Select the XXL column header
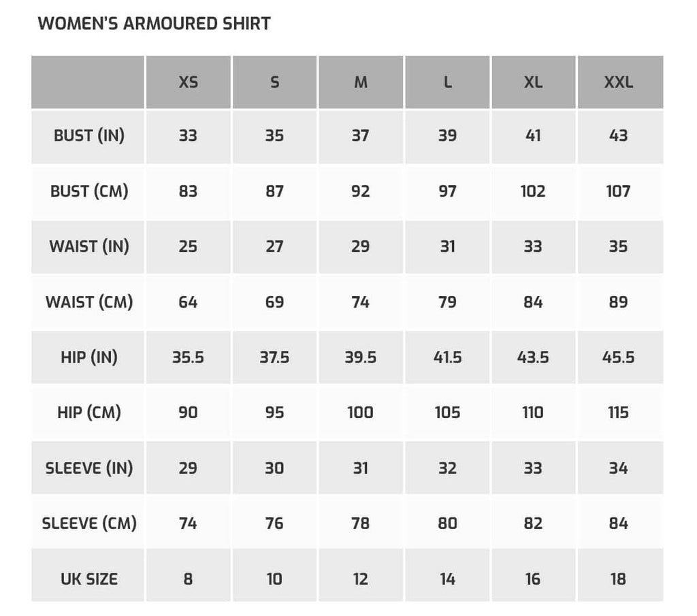 tap(619, 82)
